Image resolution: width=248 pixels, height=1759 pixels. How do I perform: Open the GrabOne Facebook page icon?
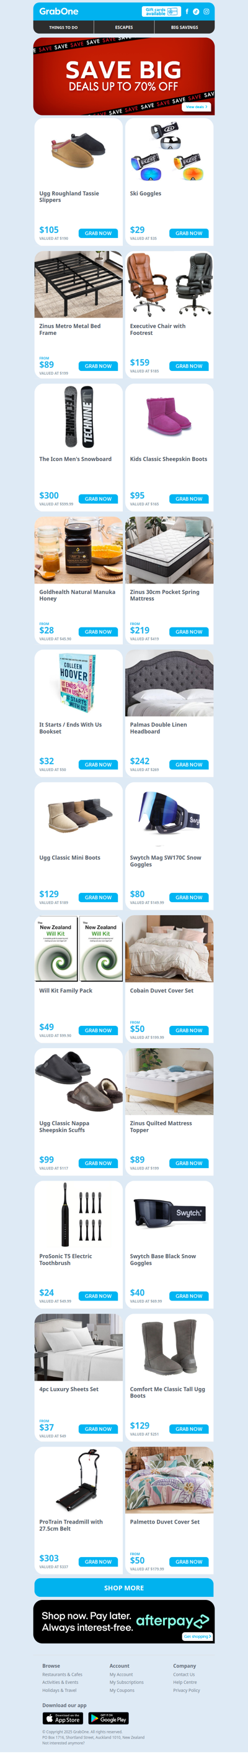point(187,12)
